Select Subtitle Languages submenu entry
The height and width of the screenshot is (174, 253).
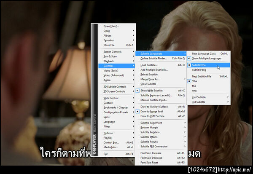tap(161, 54)
